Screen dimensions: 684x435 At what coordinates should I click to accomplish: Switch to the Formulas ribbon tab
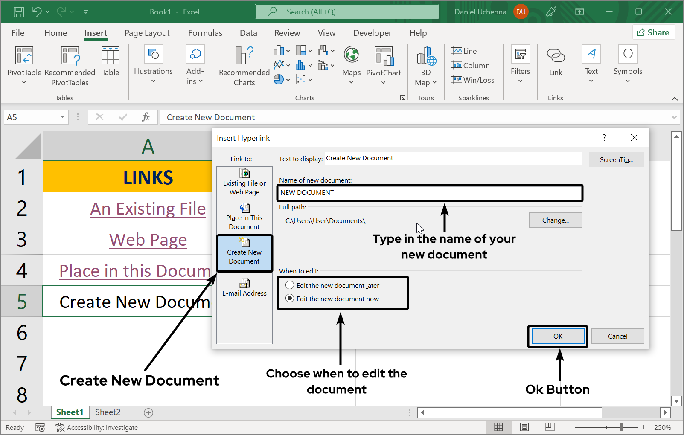tap(205, 33)
